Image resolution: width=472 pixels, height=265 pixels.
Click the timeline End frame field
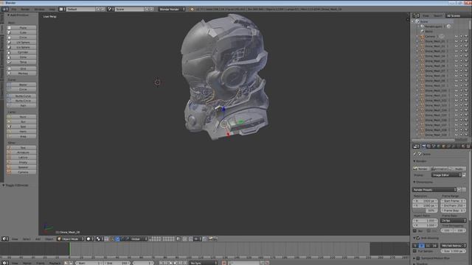[x=117, y=263]
